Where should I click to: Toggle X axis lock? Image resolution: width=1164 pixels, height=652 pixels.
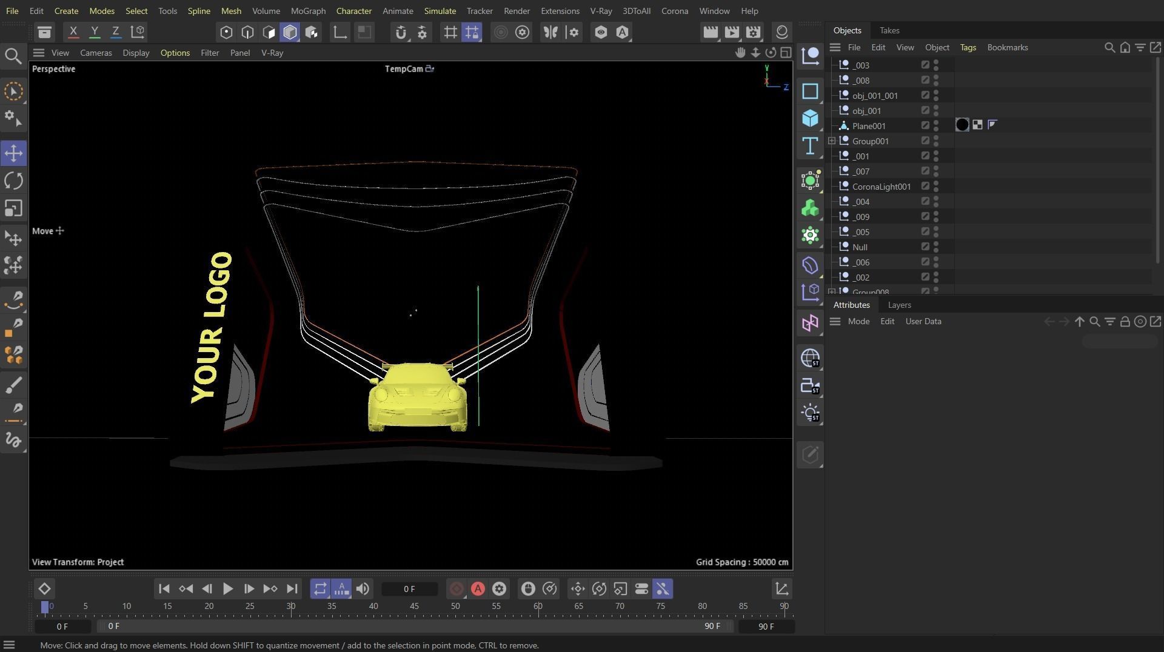coord(73,32)
